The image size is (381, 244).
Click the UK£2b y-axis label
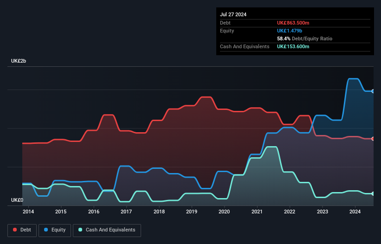(x=19, y=61)
